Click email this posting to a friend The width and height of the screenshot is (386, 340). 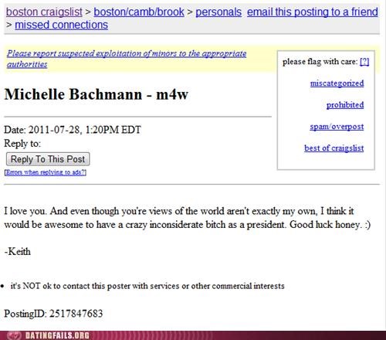coord(313,12)
